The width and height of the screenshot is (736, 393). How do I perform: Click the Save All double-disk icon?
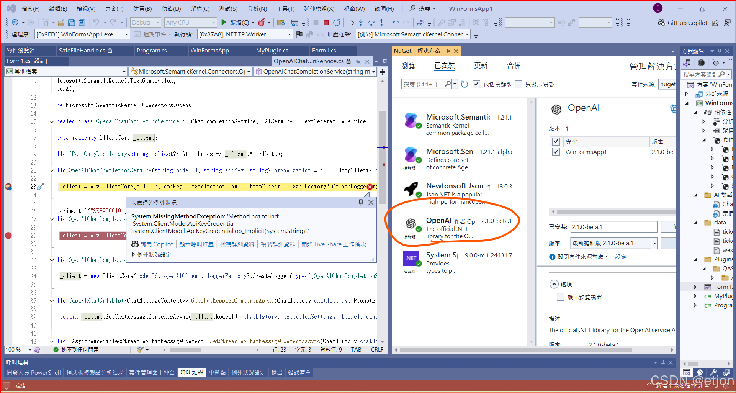point(82,23)
